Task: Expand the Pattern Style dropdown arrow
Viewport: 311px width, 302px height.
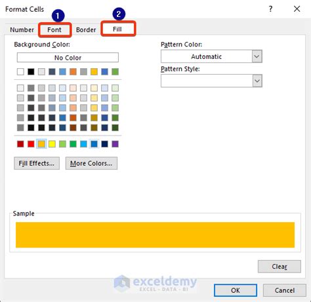Action: coord(257,81)
